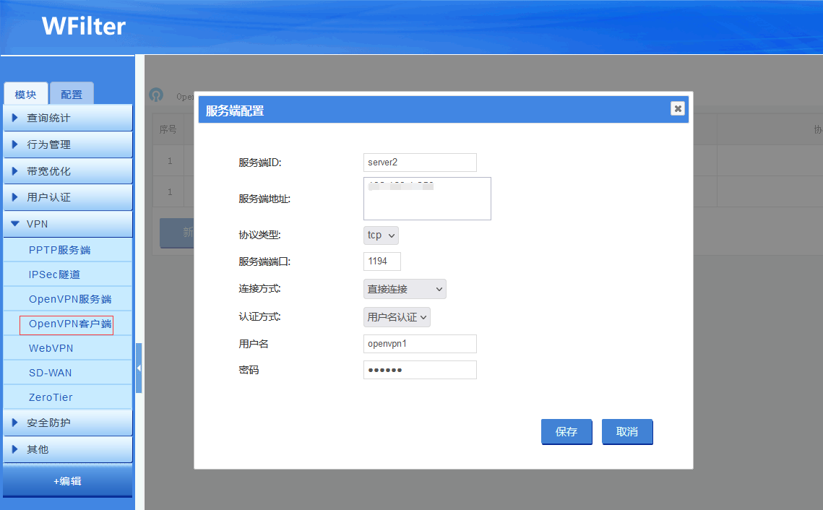Switch to the 模块 tab
Viewport: 823px width, 510px height.
[x=26, y=95]
